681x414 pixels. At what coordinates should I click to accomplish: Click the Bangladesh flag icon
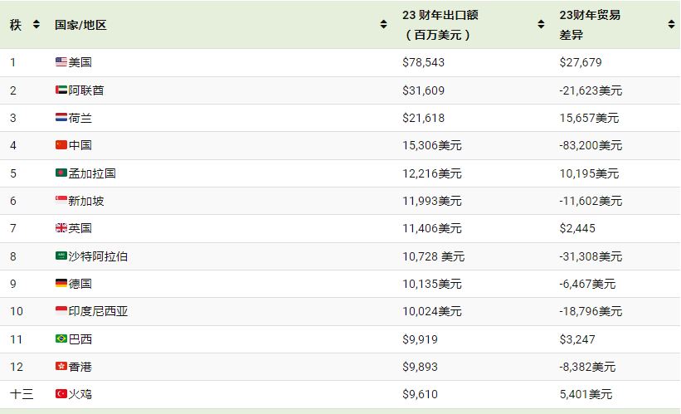tap(61, 173)
